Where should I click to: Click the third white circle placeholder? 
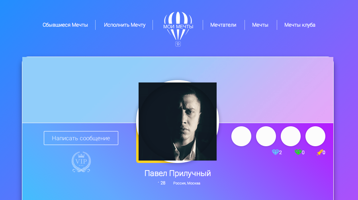click(291, 136)
